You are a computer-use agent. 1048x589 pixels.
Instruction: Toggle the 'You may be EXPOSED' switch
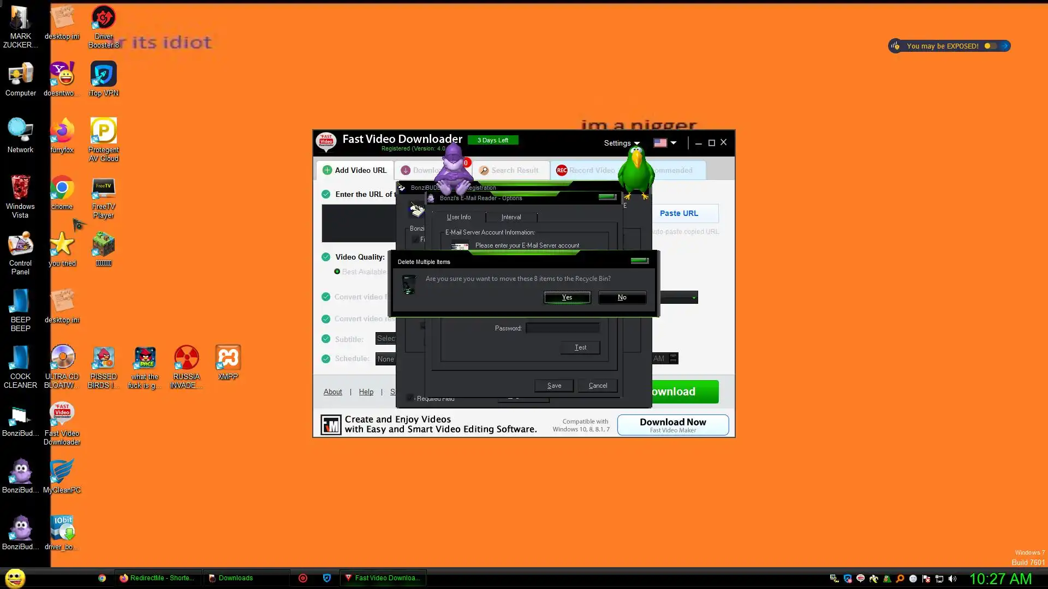click(x=990, y=46)
